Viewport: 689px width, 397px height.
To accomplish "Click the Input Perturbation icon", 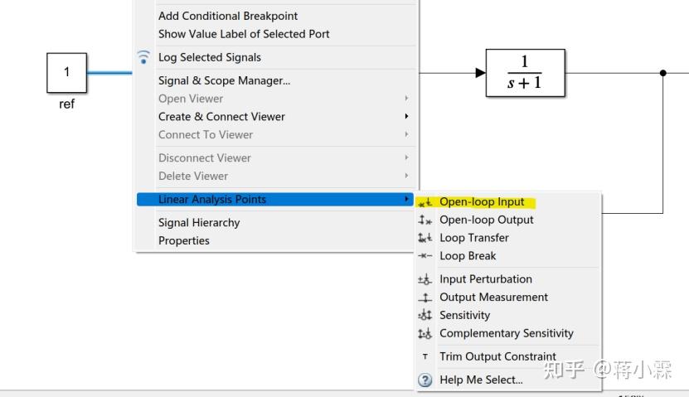I will (x=425, y=280).
